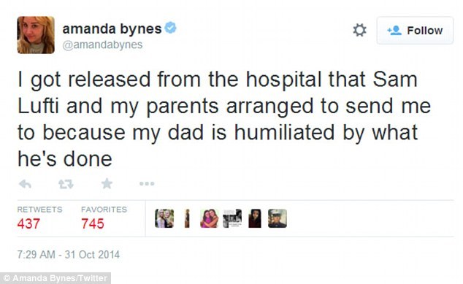Open the more options ellipsis icon
The image size is (463, 284).
click(147, 184)
